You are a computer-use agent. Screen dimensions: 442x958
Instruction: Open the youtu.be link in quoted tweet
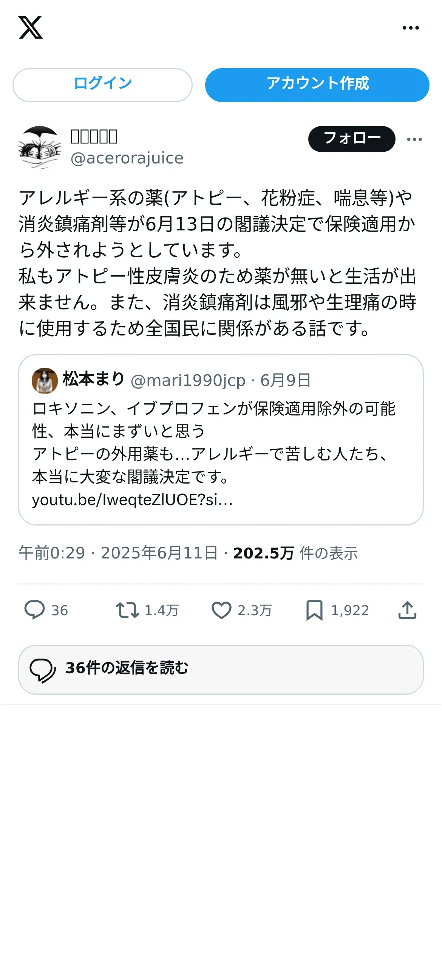click(132, 500)
